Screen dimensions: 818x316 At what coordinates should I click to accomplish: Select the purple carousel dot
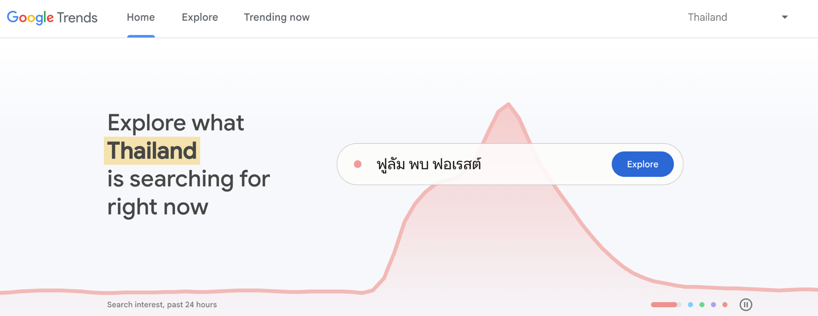[x=713, y=304]
